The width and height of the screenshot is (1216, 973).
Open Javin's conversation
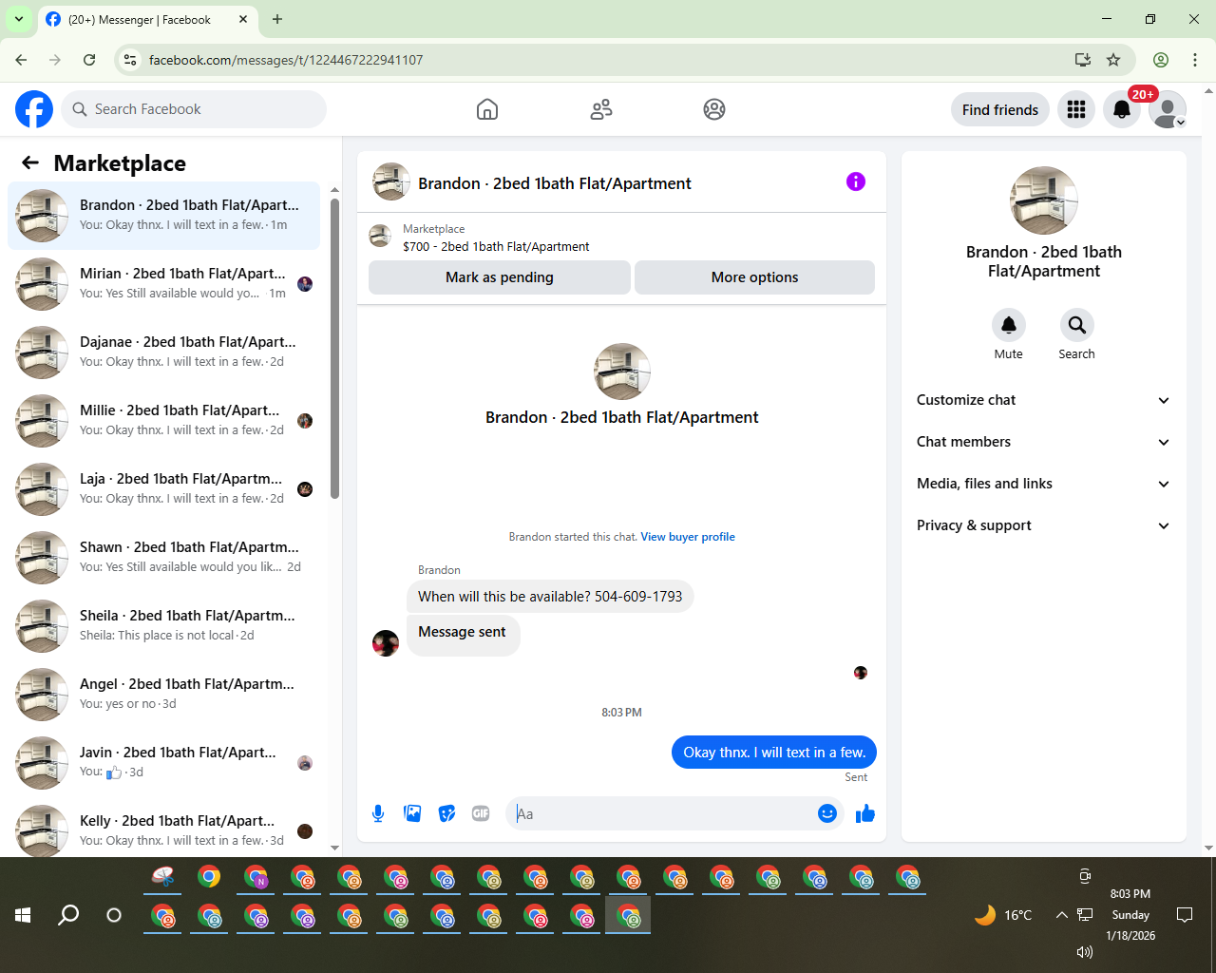pos(163,763)
